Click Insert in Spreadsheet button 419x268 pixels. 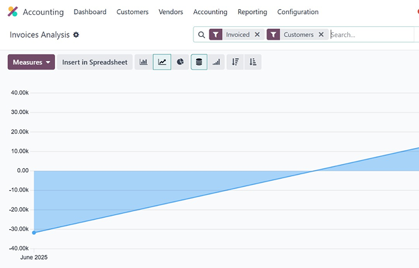coord(94,62)
